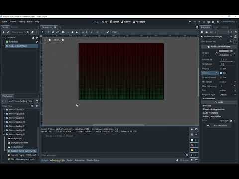Image resolution: width=239 pixels, height=179 pixels.
Task: Focus the Filter Properties field
Action: click(216, 42)
